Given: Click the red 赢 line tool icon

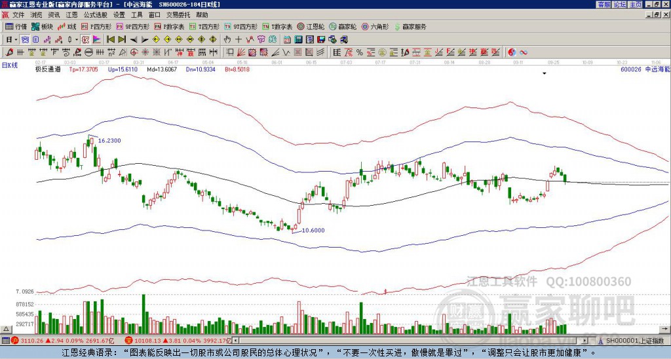Looking at the screenshot, I should coord(484,52).
